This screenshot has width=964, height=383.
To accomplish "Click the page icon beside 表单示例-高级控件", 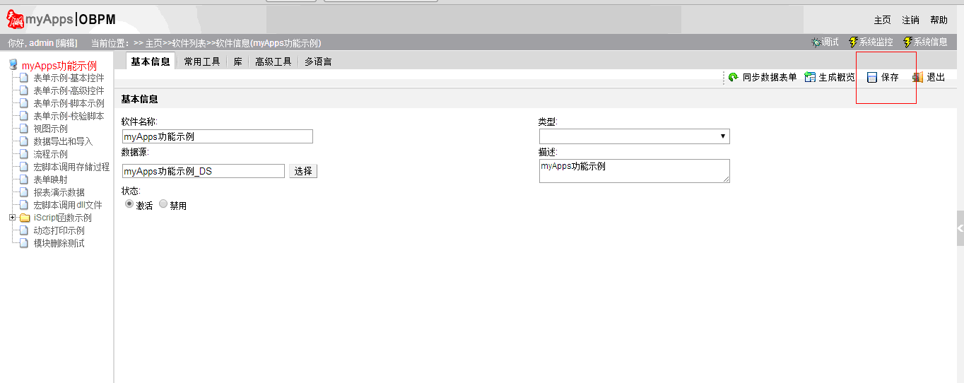I will pos(24,90).
